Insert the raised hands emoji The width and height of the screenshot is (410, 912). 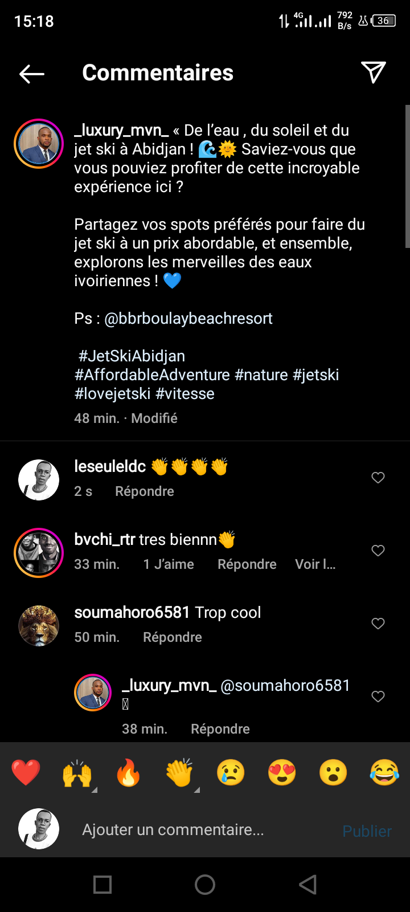(77, 773)
